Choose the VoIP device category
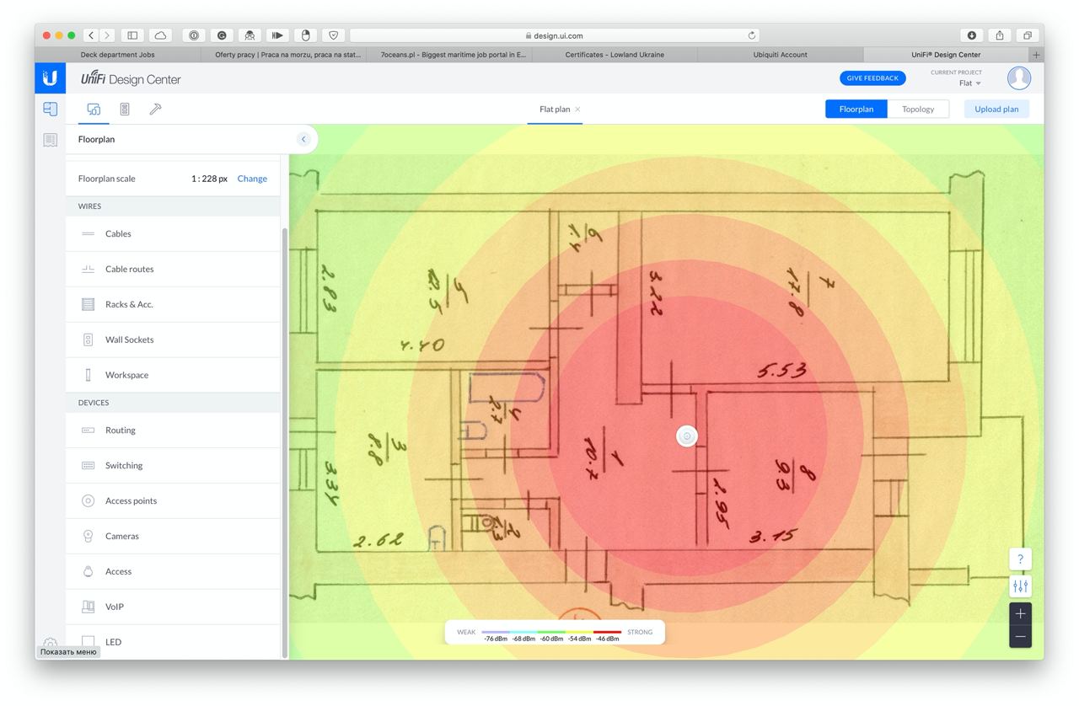This screenshot has width=1079, height=706. [x=173, y=607]
